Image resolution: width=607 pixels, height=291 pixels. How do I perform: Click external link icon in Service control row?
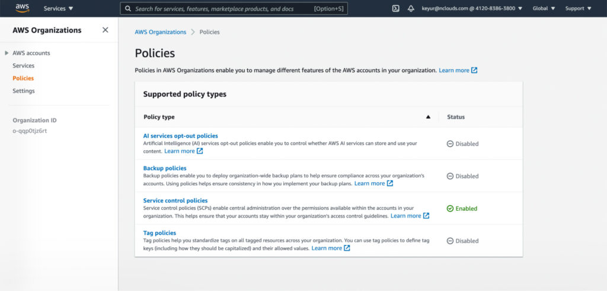point(426,216)
